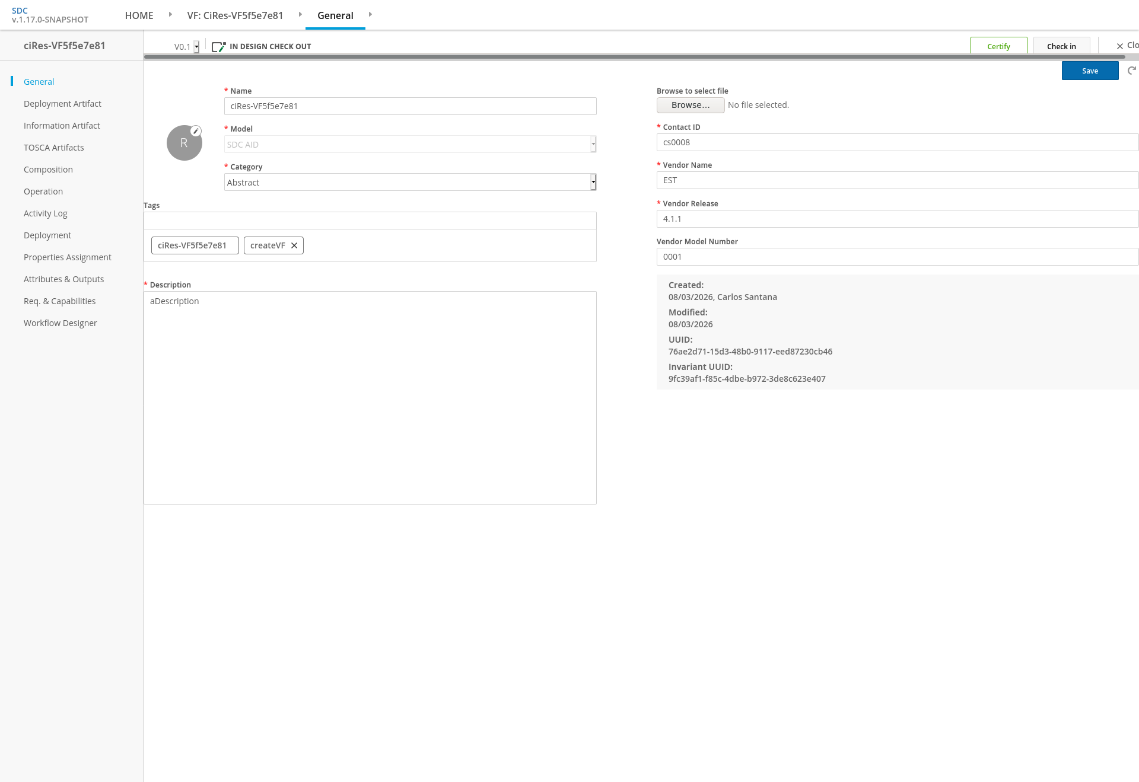Go to HOME in the breadcrumb
The width and height of the screenshot is (1139, 782).
(139, 15)
